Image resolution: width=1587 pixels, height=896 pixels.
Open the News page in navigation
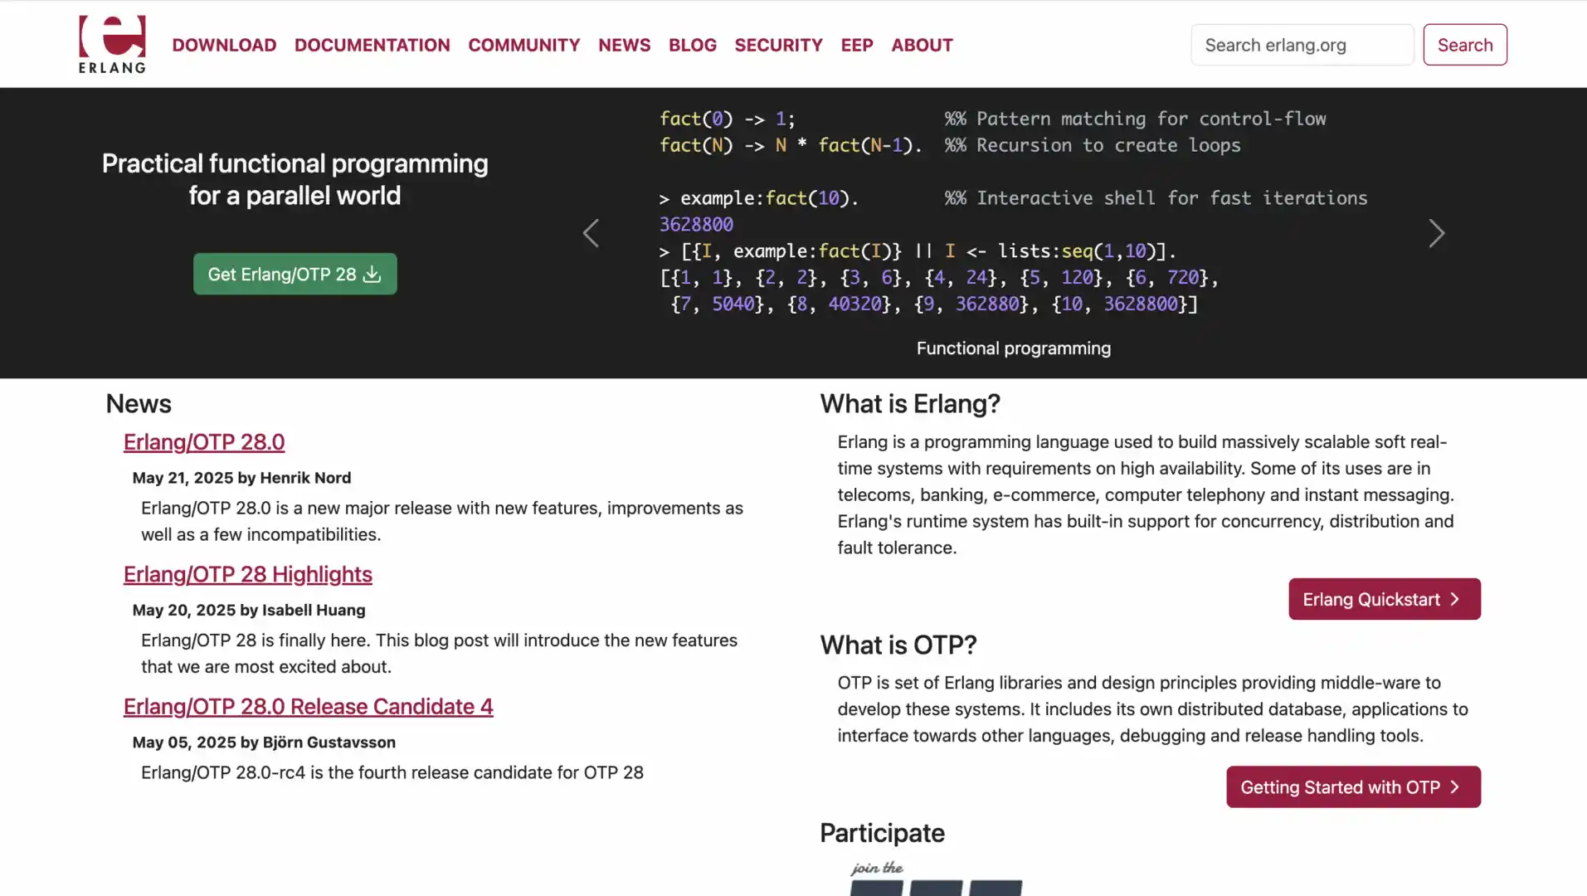click(x=624, y=45)
